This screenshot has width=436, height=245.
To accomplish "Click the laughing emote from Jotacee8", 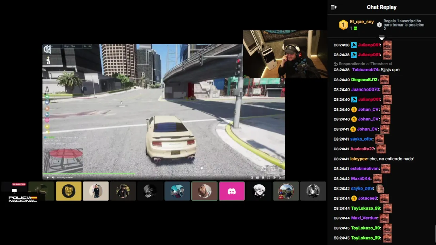I will click(x=384, y=198).
